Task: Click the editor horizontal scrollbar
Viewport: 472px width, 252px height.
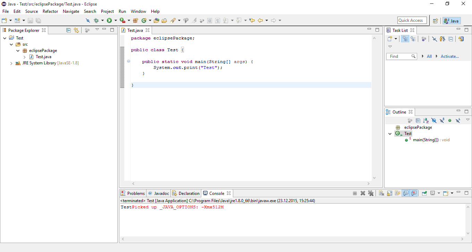Action: pyautogui.click(x=251, y=183)
